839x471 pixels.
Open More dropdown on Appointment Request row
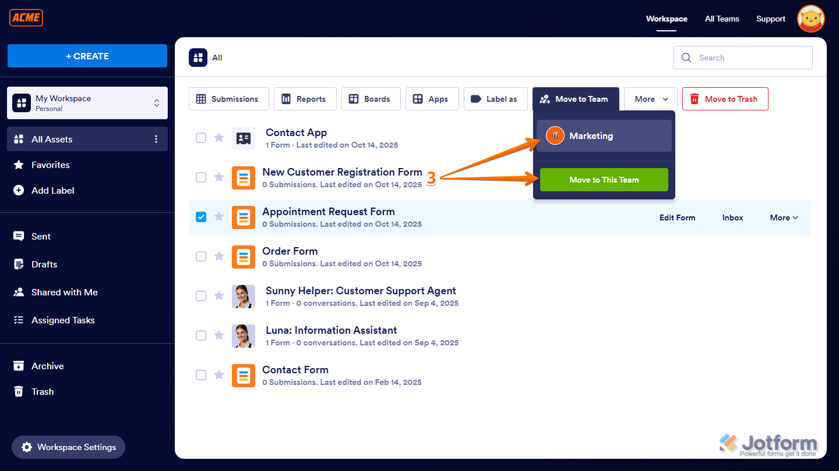[784, 217]
